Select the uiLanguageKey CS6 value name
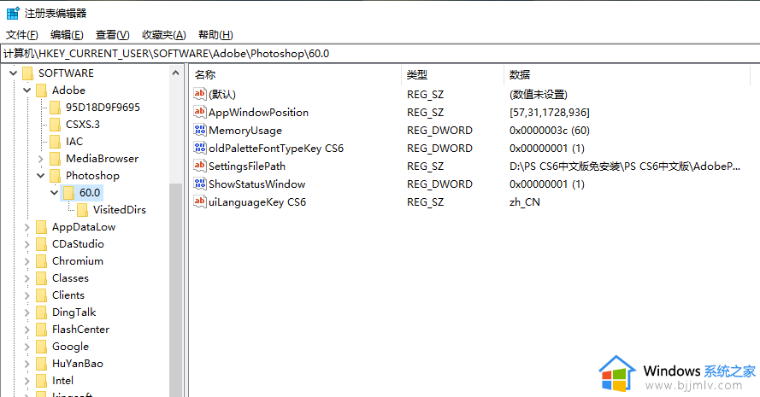760x397 pixels. pyautogui.click(x=256, y=201)
